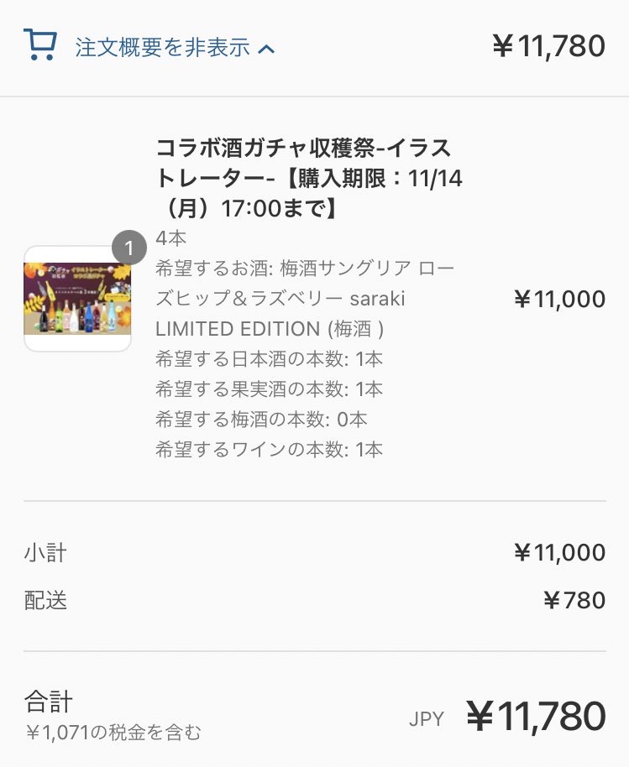
Task: Click the 4本 bottle count text
Action: coord(171,238)
